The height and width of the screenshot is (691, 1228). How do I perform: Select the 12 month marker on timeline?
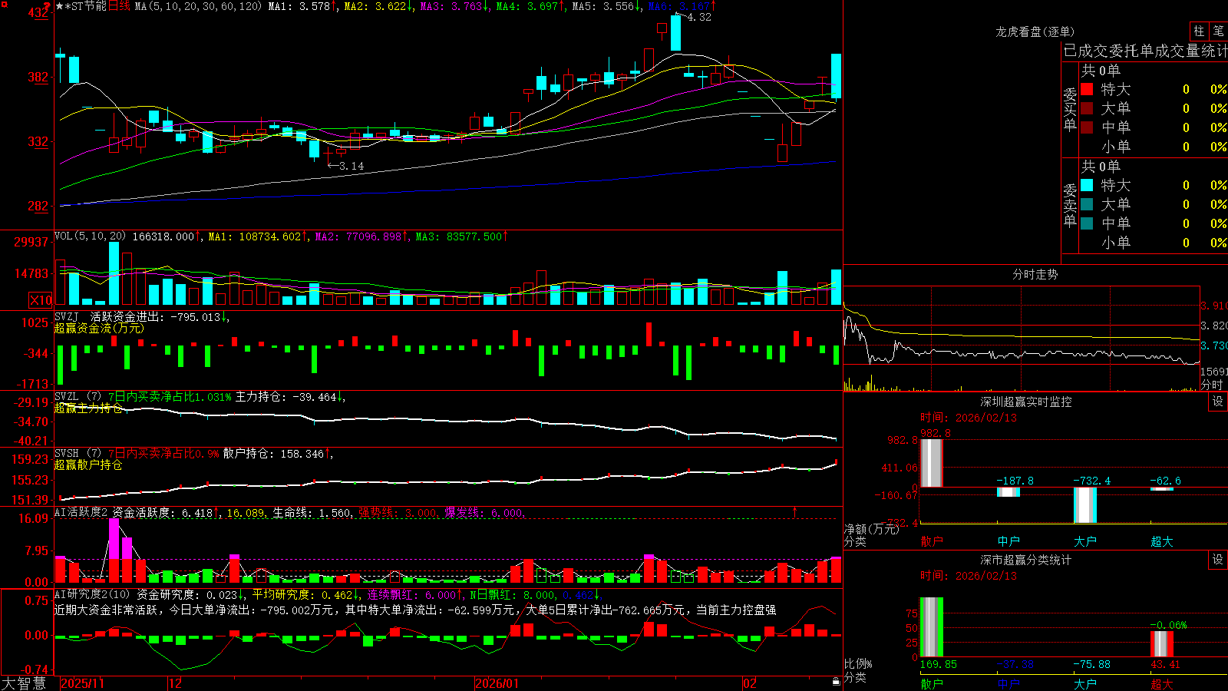coord(175,683)
